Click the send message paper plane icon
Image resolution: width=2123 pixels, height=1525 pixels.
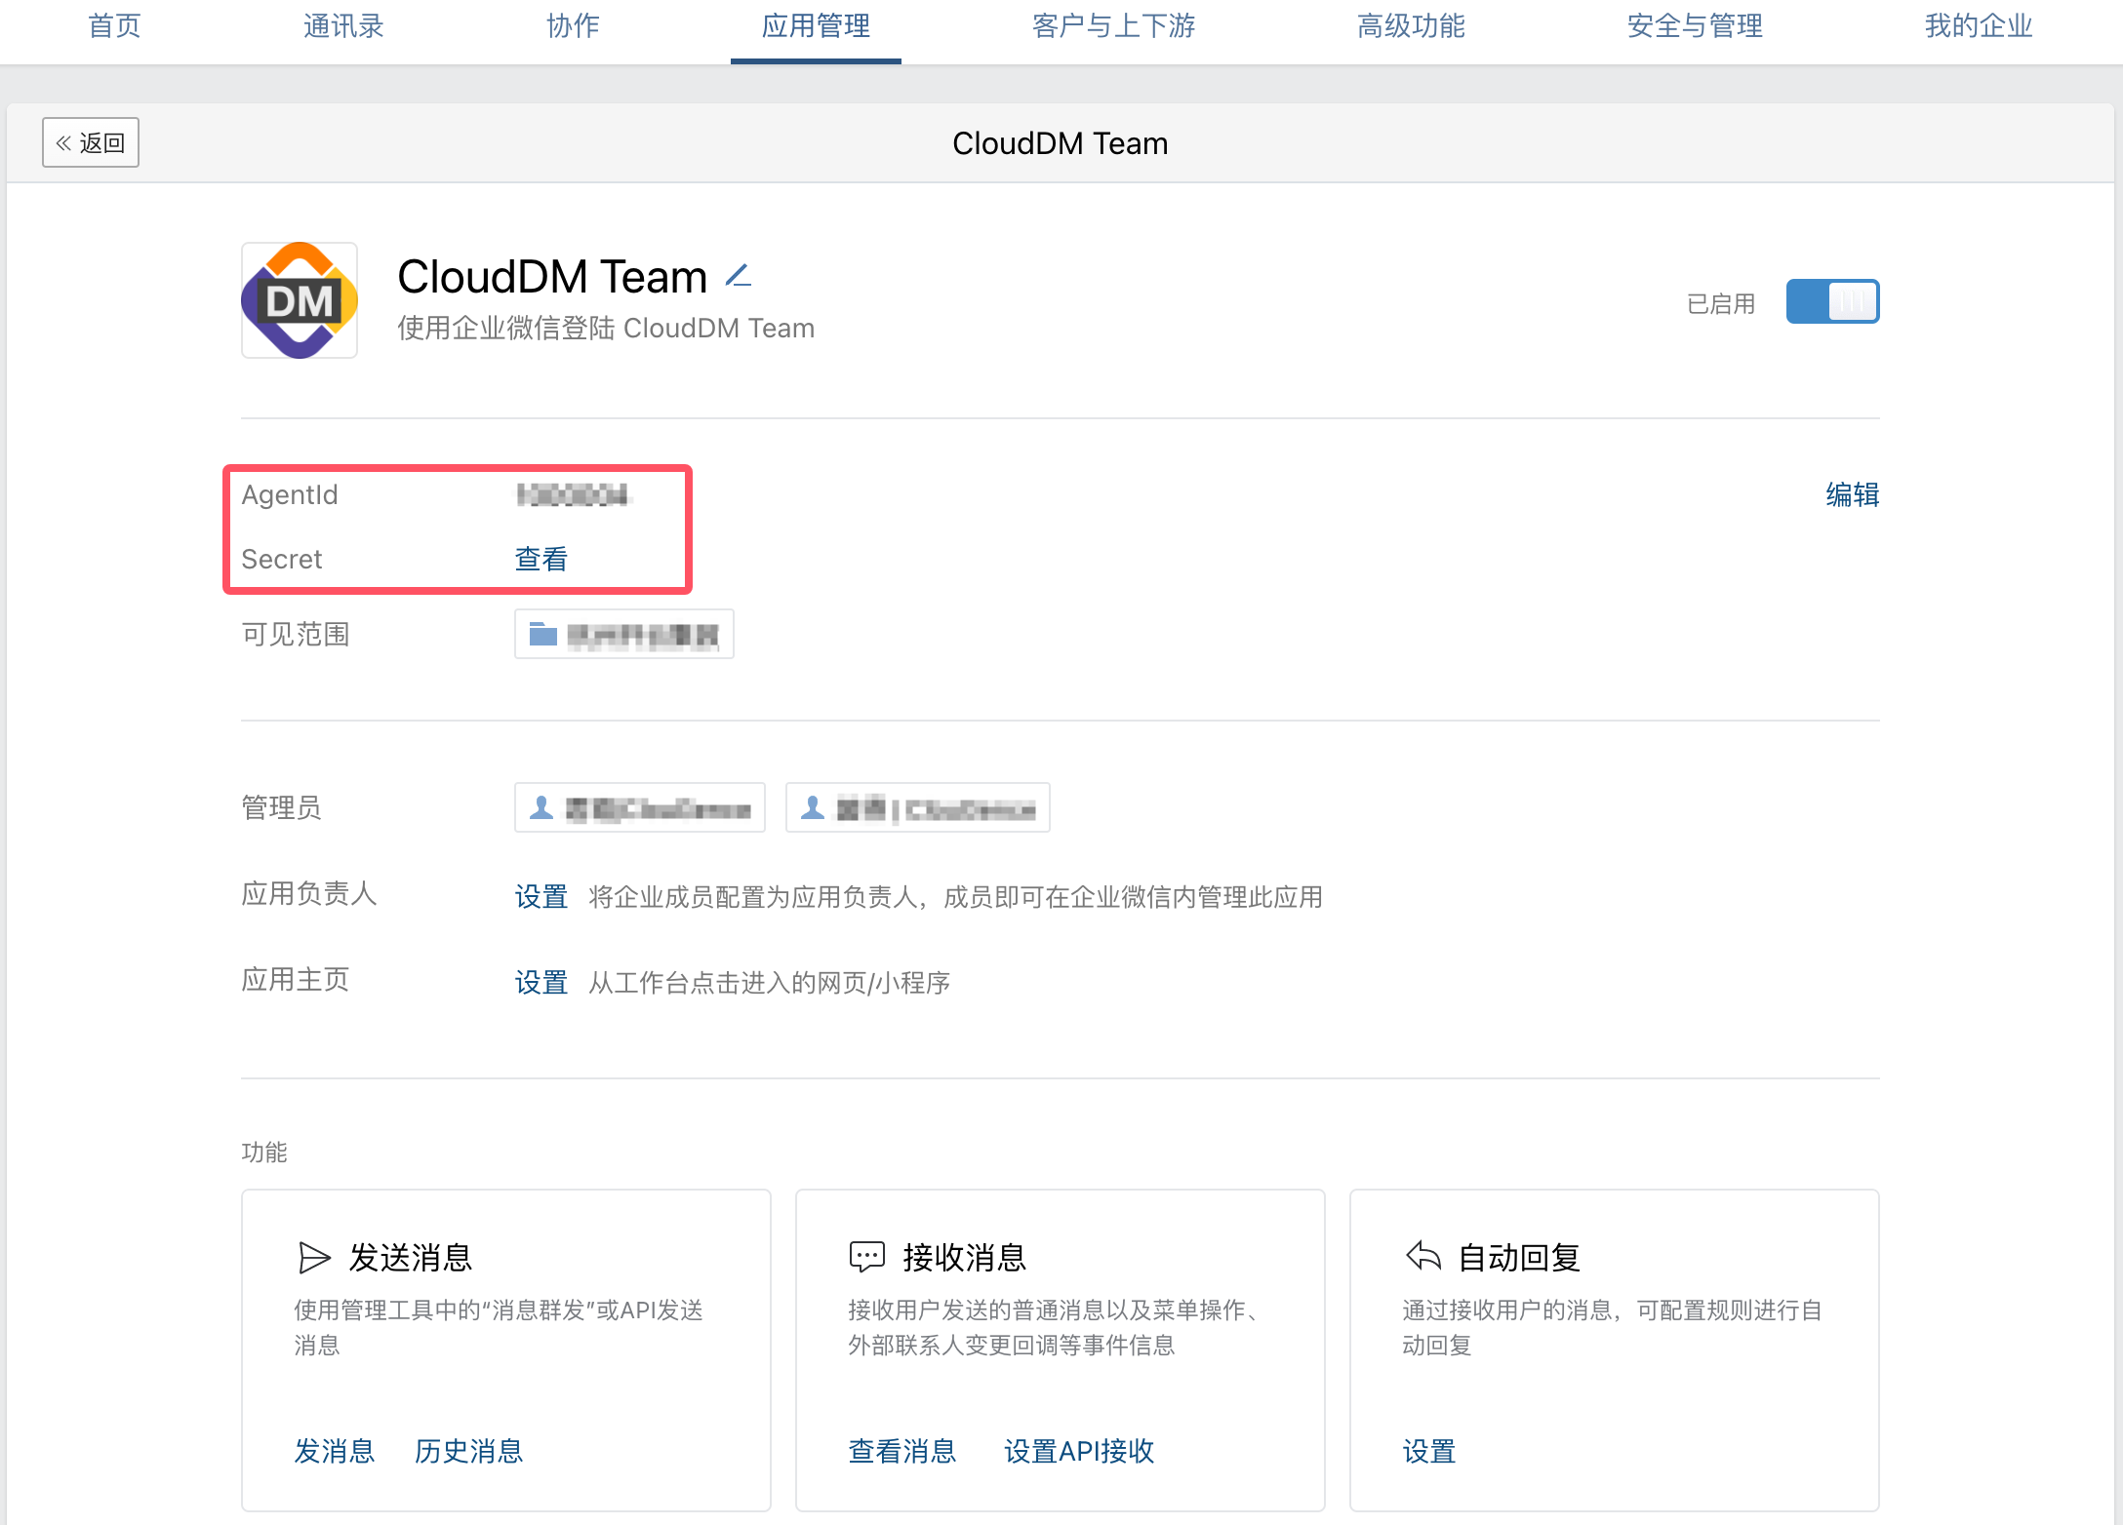tap(313, 1258)
